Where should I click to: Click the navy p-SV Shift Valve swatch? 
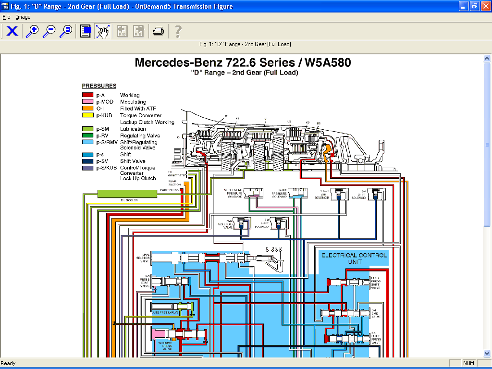tap(88, 161)
